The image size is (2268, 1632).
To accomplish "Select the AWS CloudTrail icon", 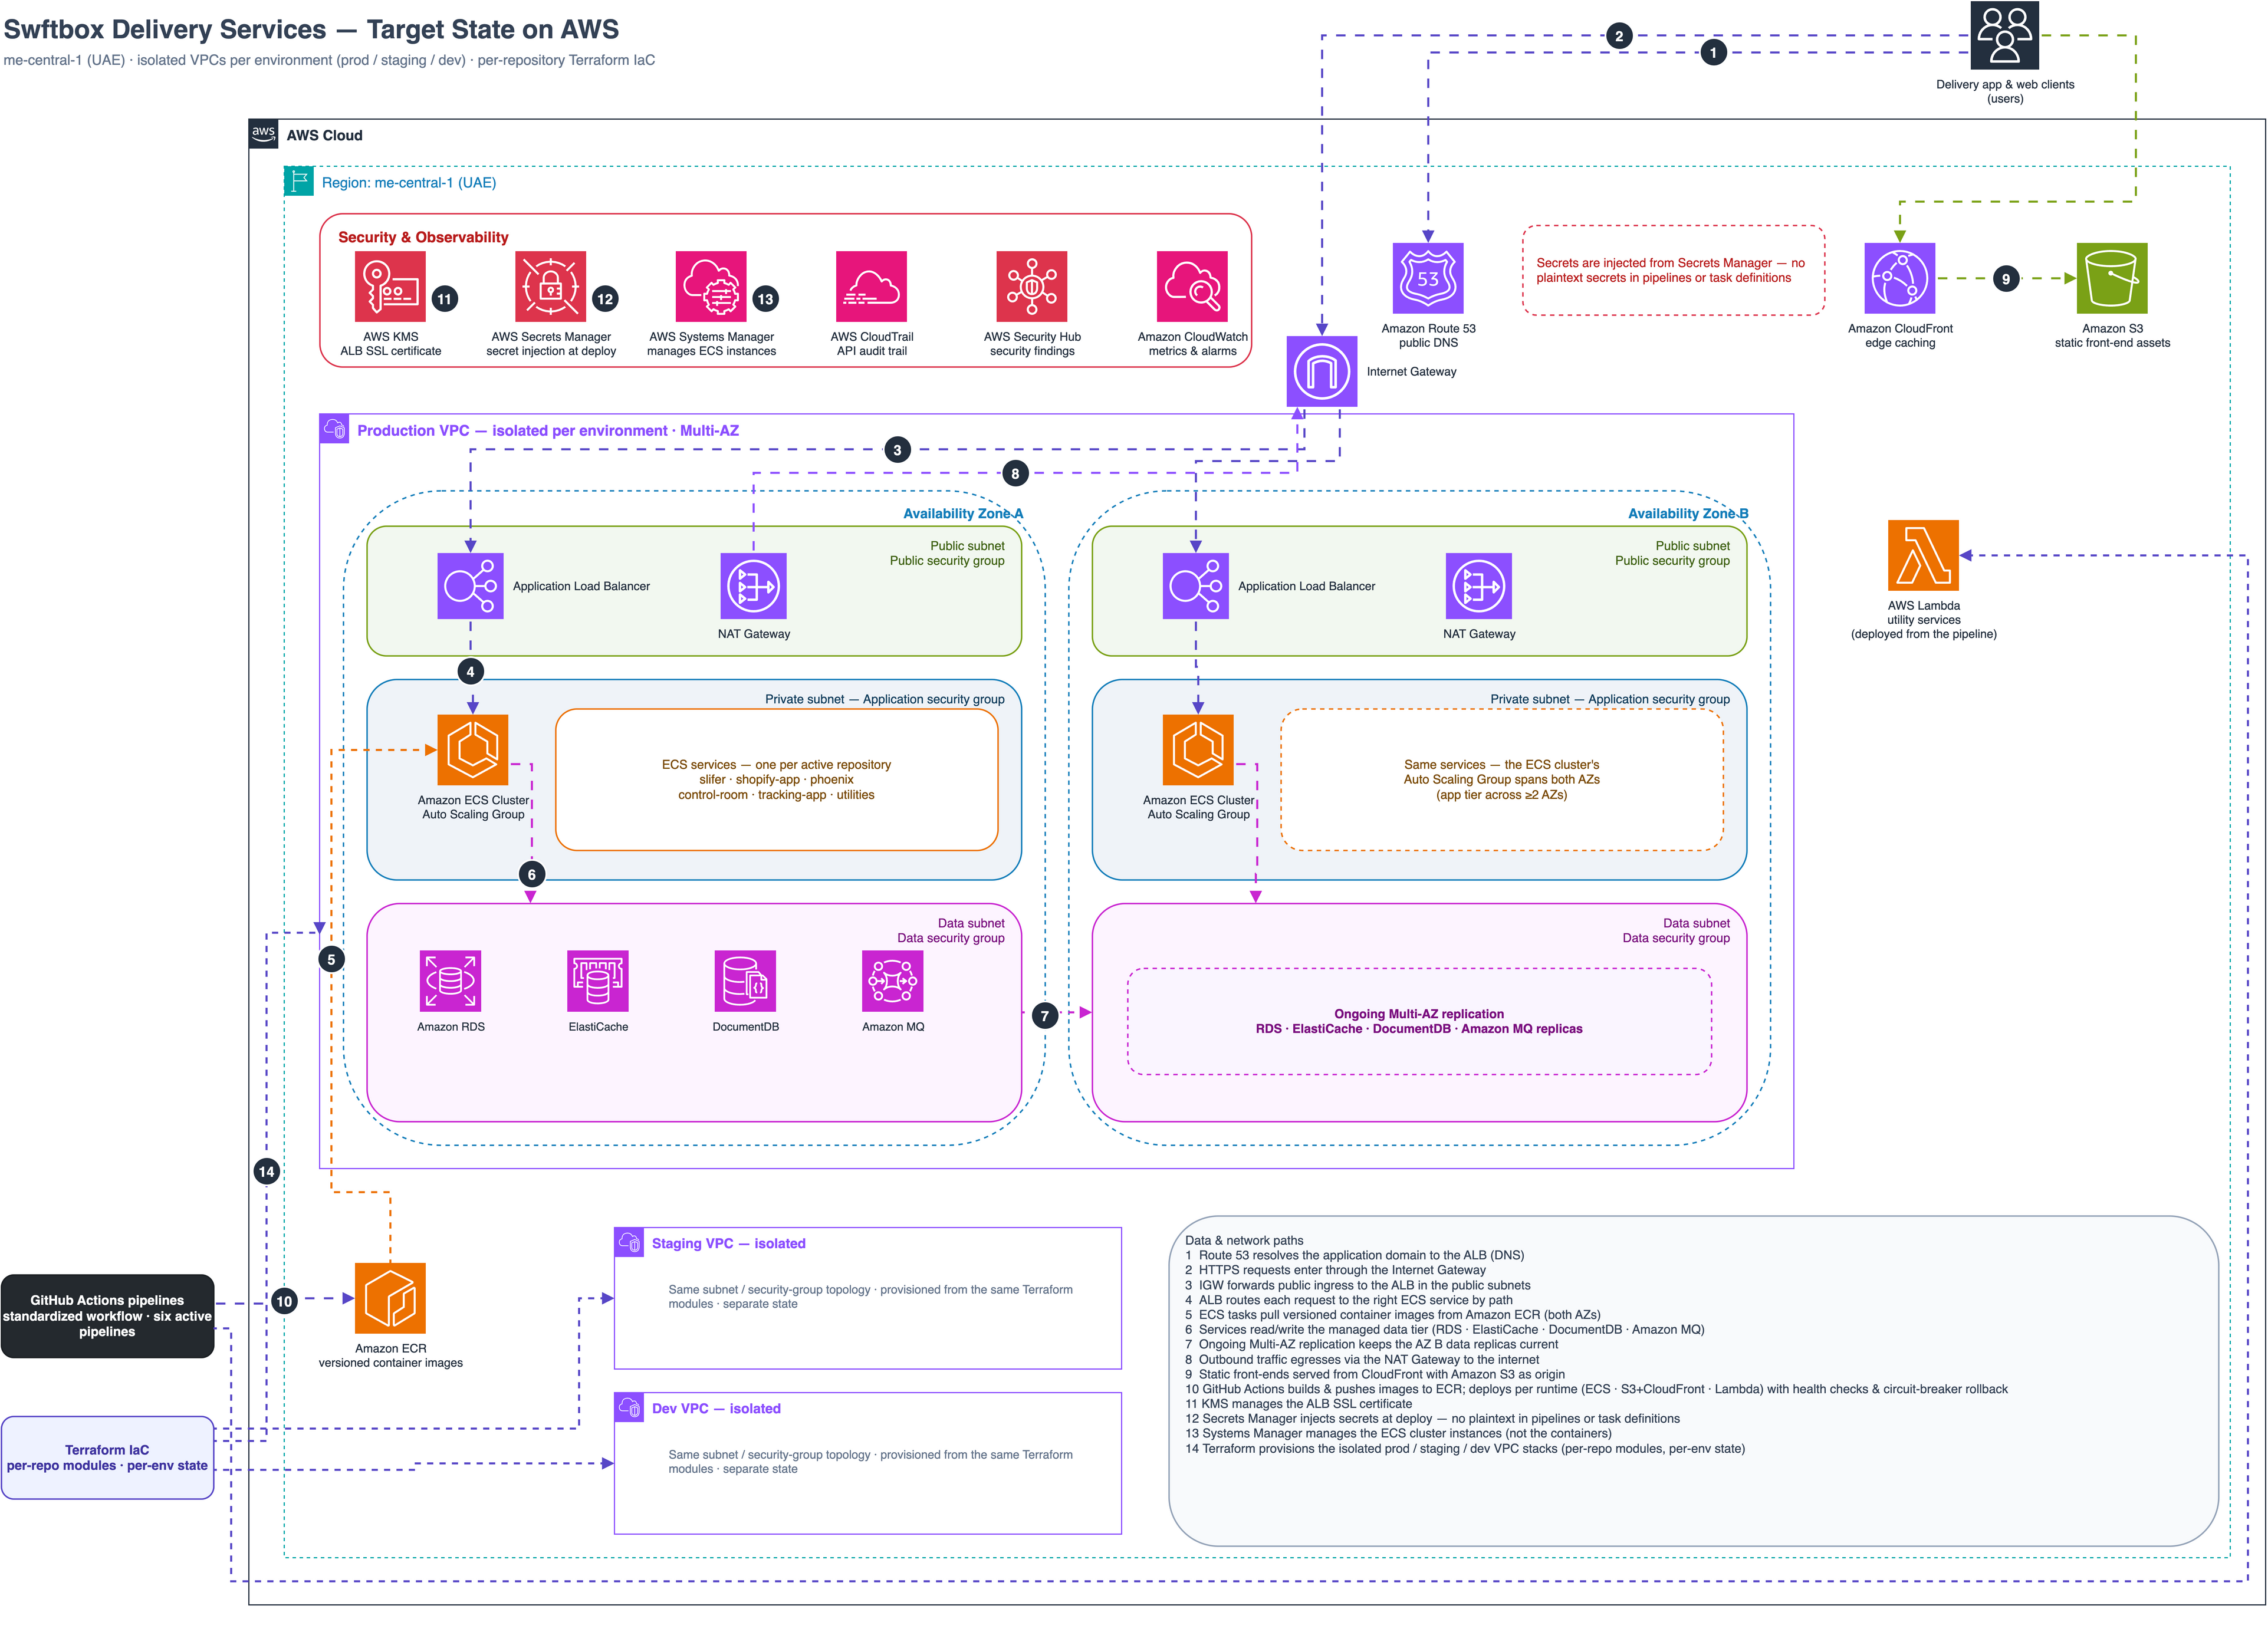I will [871, 286].
